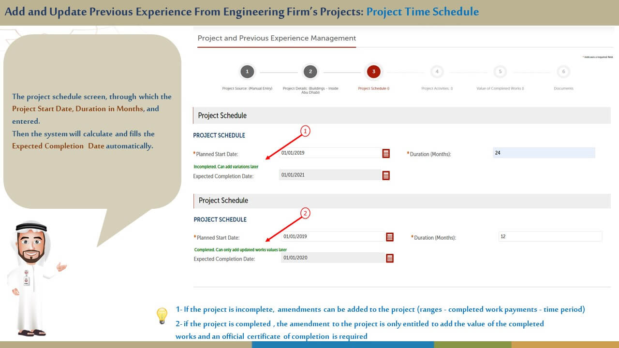The width and height of the screenshot is (619, 348).
Task: Select the Project and Previous Experience Management heading
Action: click(x=277, y=38)
